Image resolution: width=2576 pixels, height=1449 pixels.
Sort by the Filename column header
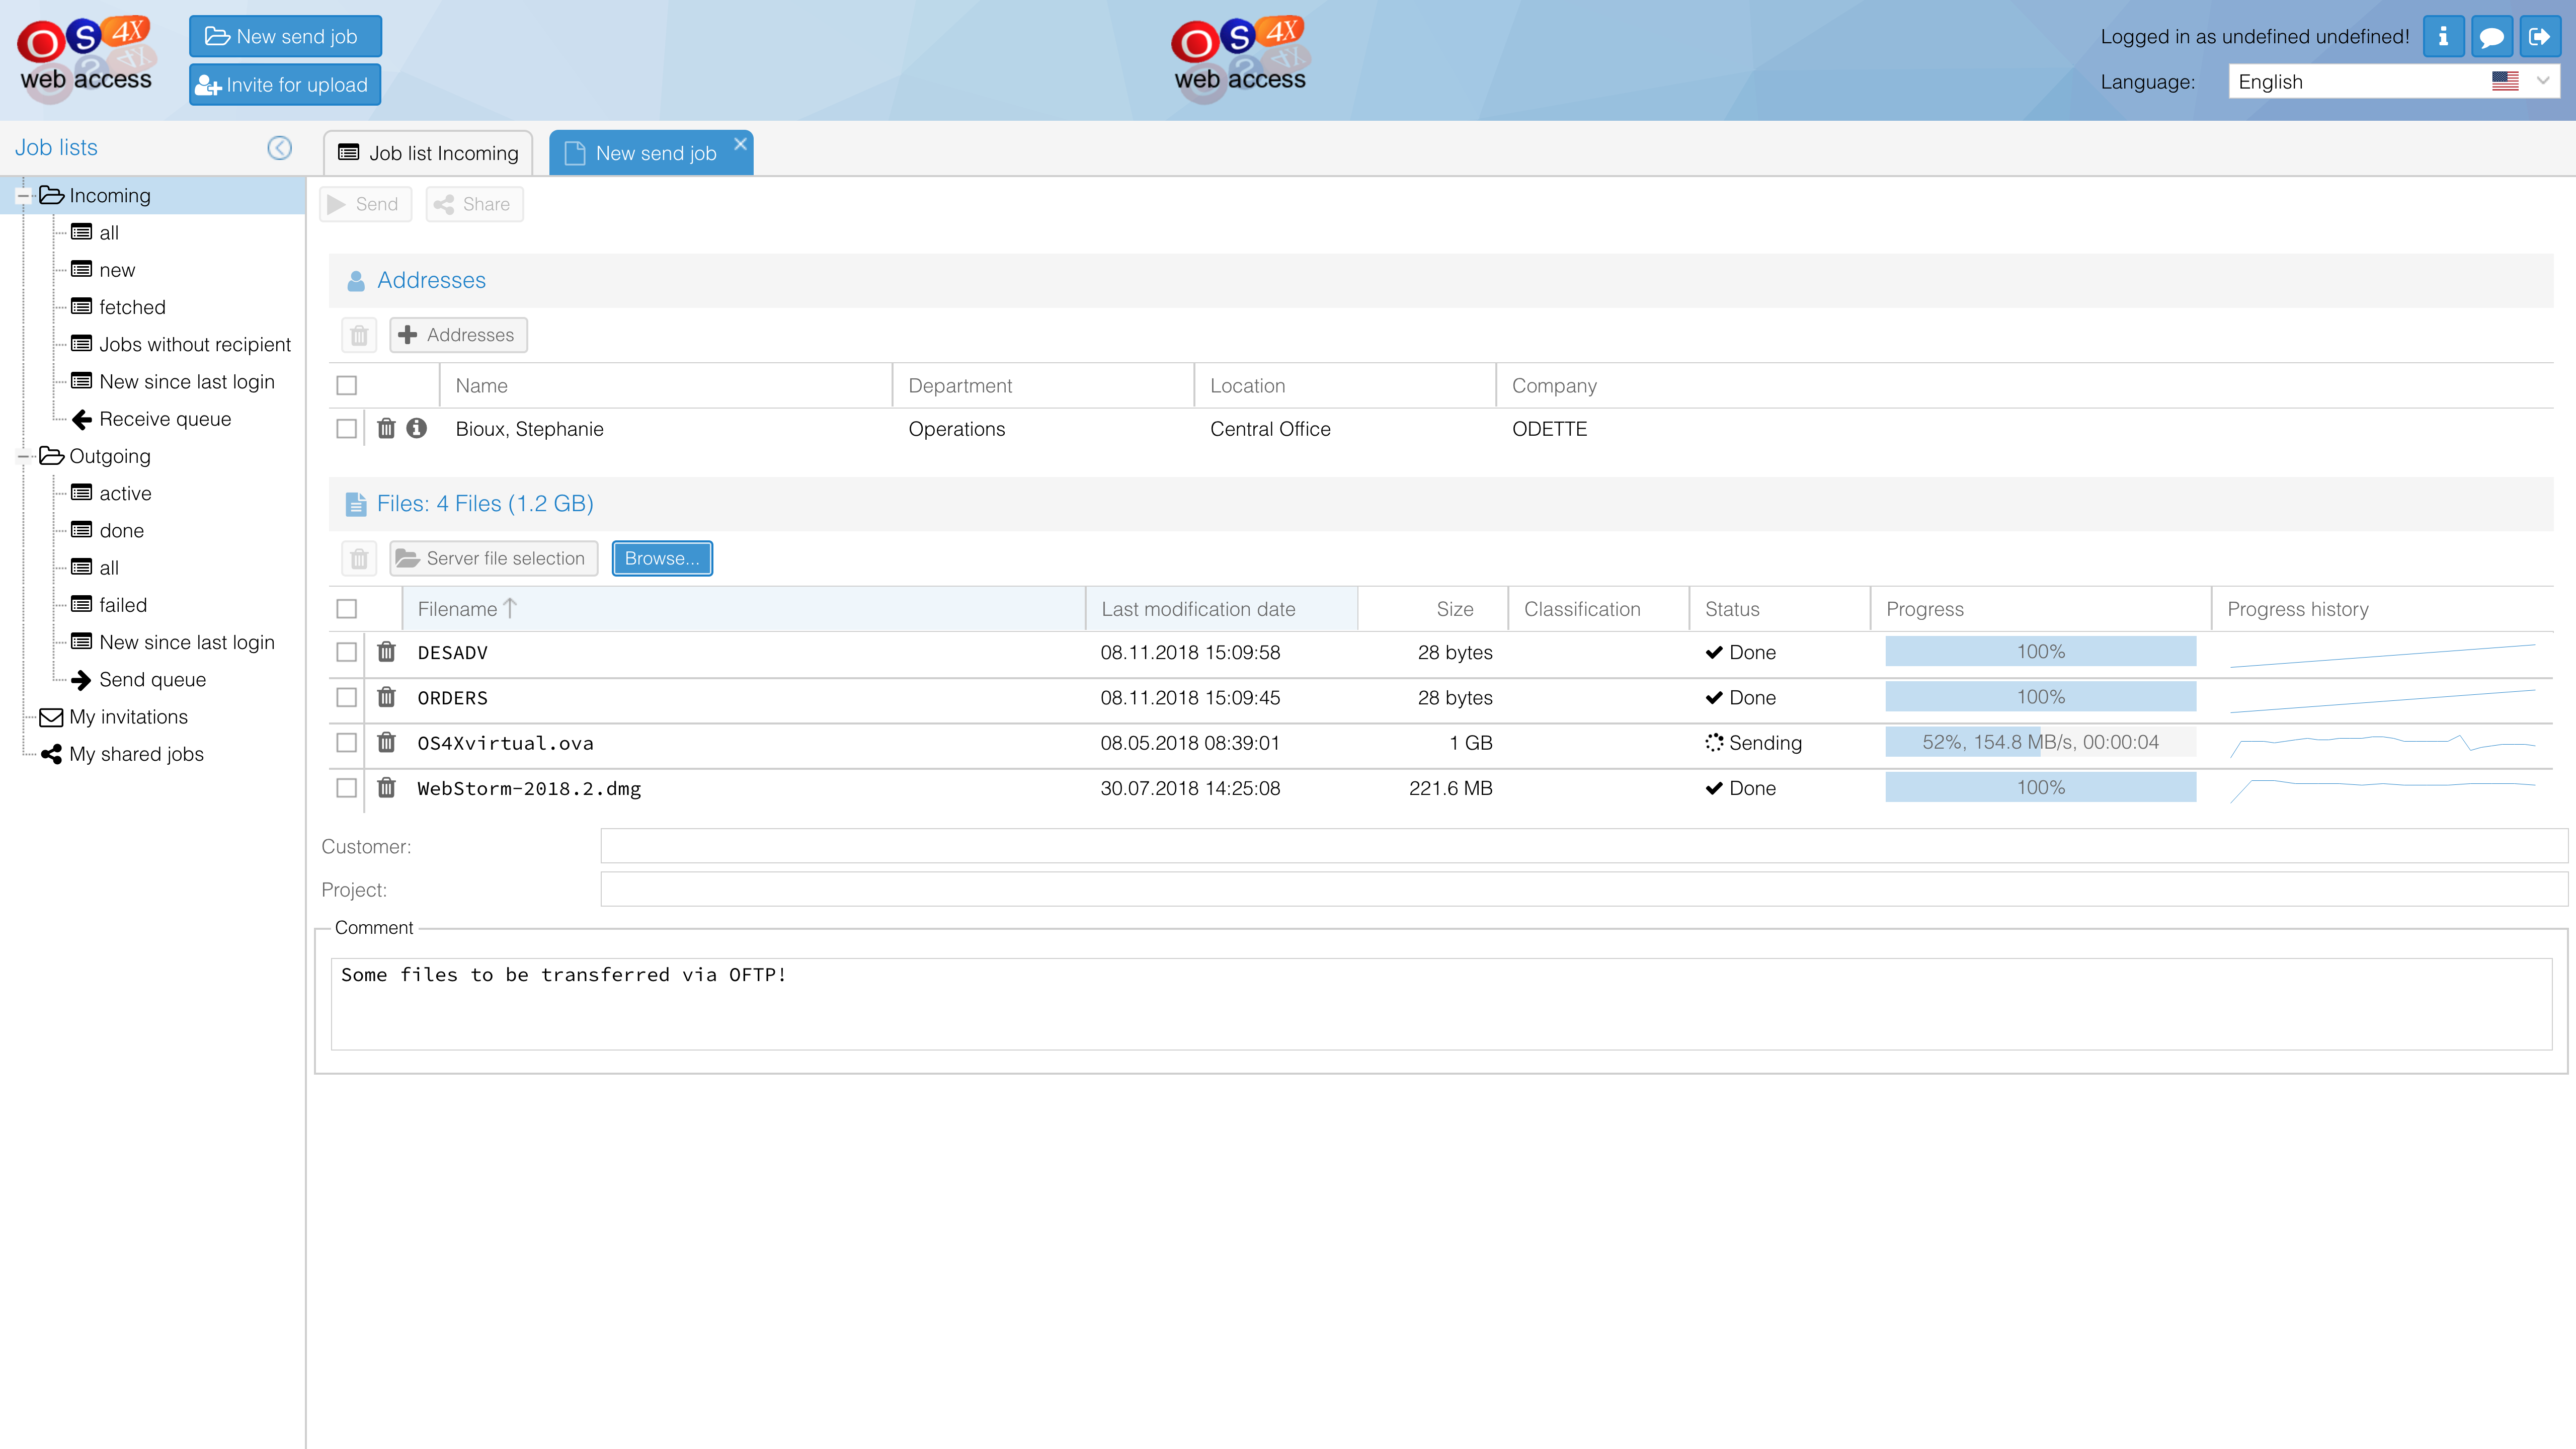[x=743, y=609]
